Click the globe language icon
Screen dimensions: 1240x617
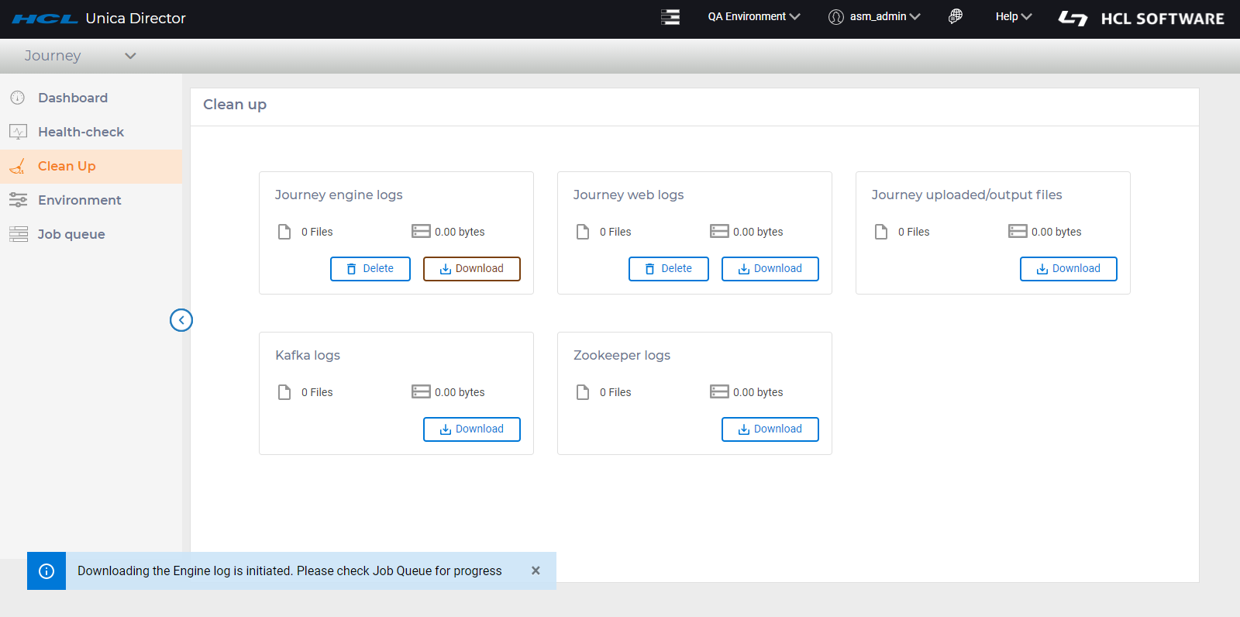click(x=956, y=16)
